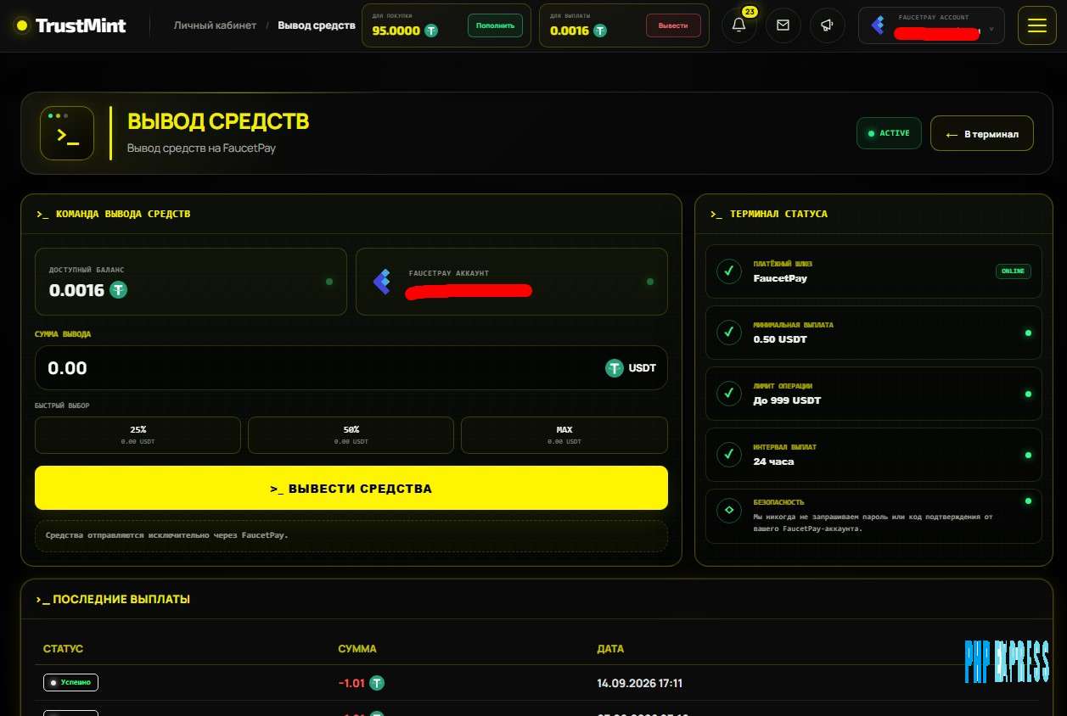This screenshot has width=1067, height=716.
Task: Go to Личный кабинет breadcrumb
Action: pos(215,25)
